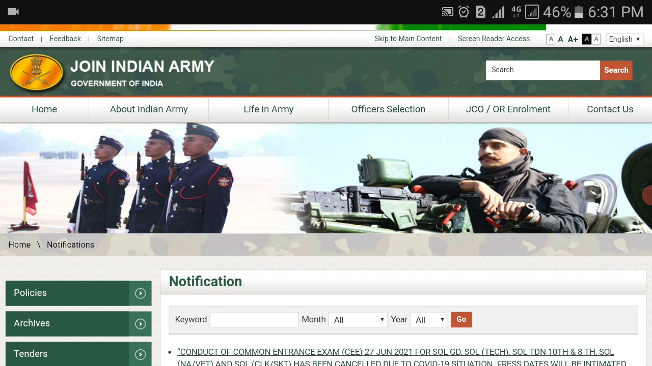This screenshot has height=366, width=652.
Task: Click the orange Search button
Action: pos(616,70)
